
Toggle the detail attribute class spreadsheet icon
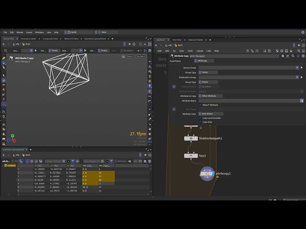point(41,161)
